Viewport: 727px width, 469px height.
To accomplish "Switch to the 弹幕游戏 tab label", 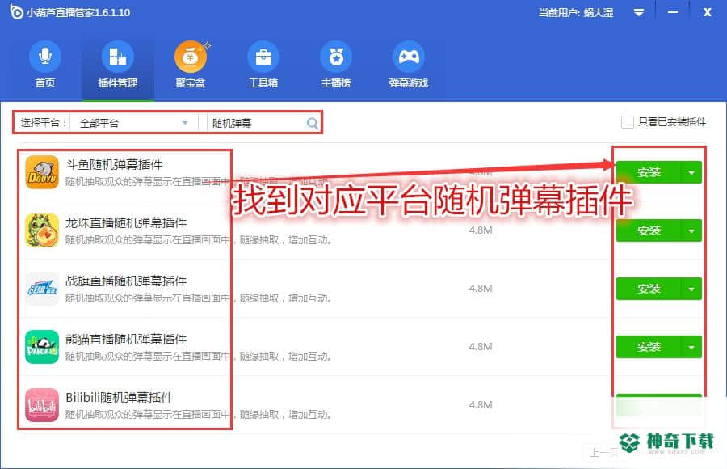I will pos(409,83).
